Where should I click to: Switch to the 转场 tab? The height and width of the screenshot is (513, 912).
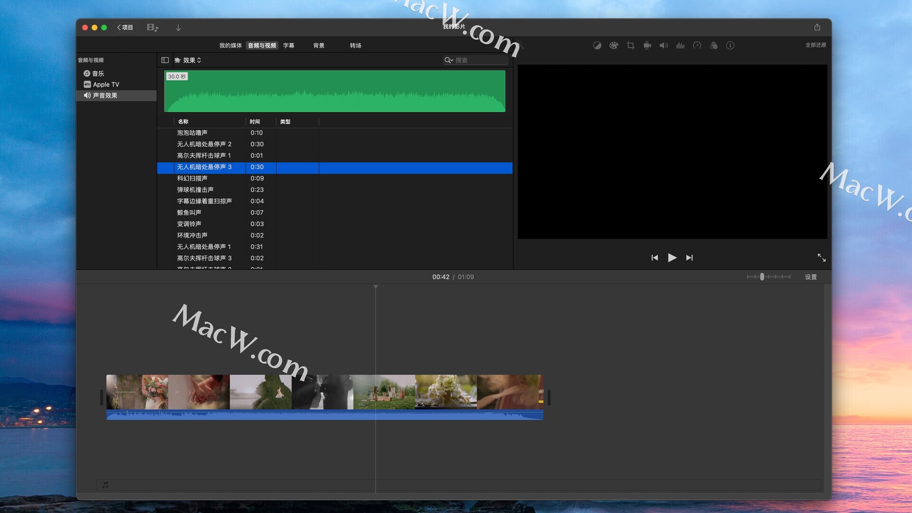point(355,46)
